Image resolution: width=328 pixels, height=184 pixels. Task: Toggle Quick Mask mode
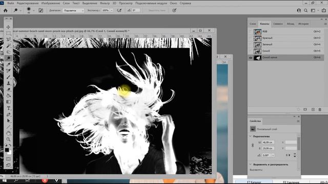pos(8,159)
